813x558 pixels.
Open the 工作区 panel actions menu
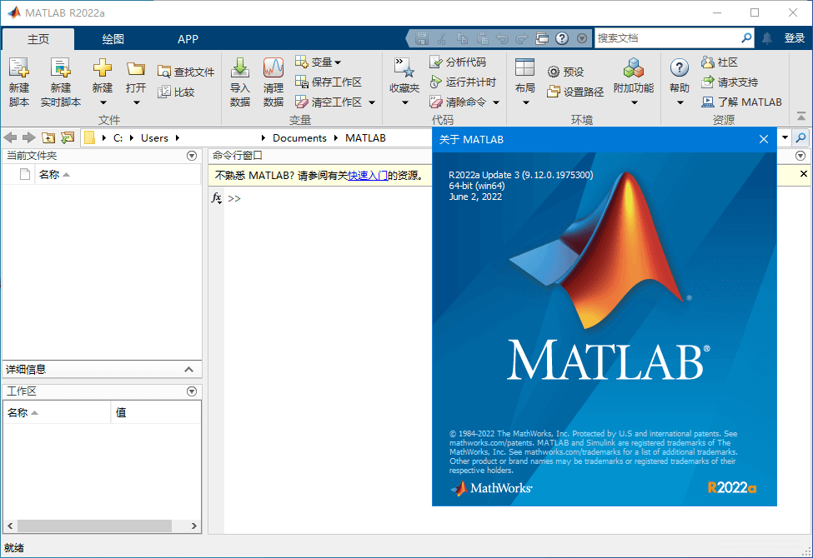click(191, 391)
